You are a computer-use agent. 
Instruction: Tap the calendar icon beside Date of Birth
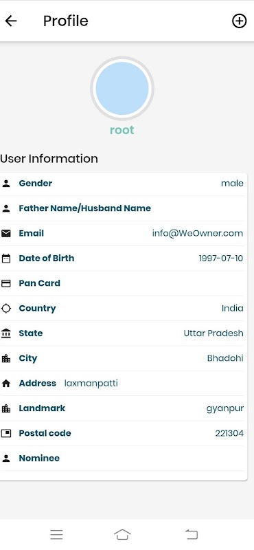tap(6, 258)
